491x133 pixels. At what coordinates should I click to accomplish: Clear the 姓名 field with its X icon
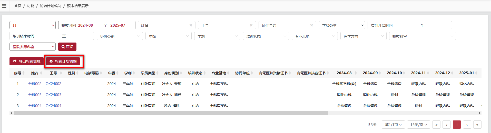click(191, 25)
